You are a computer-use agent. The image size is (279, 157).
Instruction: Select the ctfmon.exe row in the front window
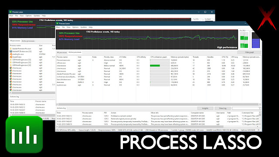(x=158, y=63)
